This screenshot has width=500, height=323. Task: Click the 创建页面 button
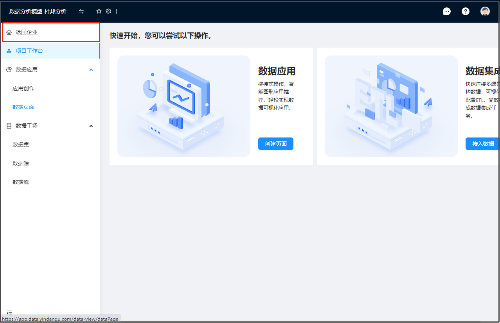pos(275,144)
